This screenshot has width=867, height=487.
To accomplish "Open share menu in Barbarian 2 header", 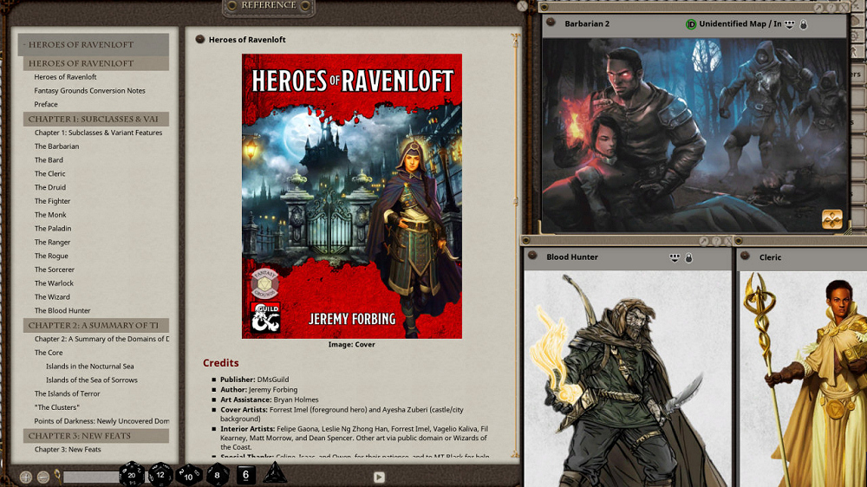I will (x=790, y=23).
